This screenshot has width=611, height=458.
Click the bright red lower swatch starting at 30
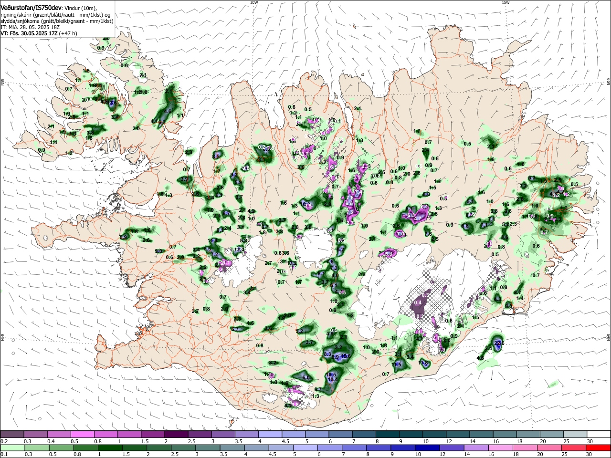point(599,448)
